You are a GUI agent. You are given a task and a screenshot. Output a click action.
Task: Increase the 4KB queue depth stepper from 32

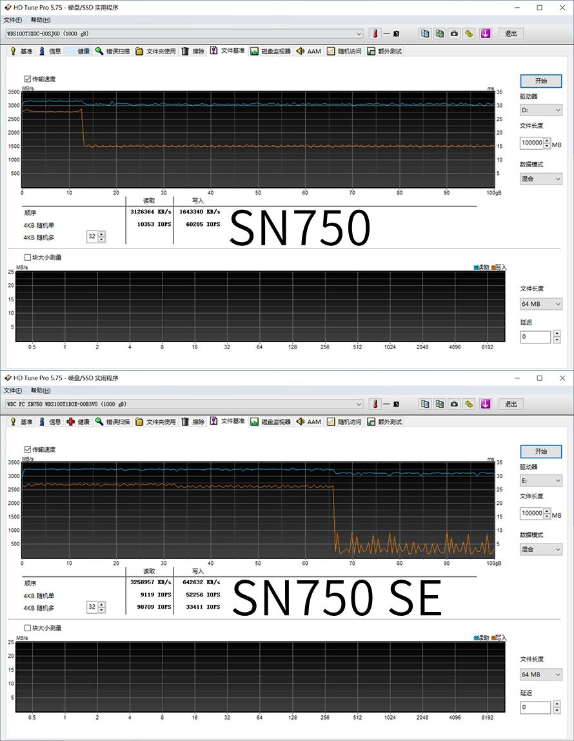[103, 234]
